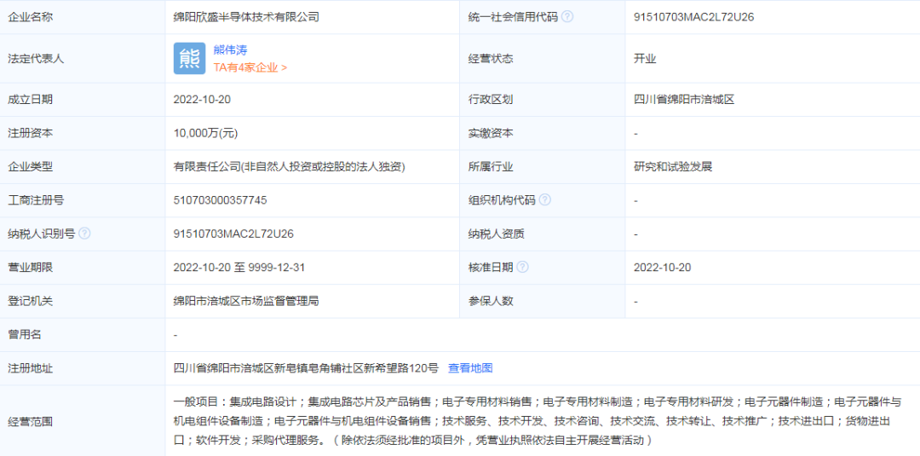Viewport: 920px width, 456px height.
Task: Click the 注册地址 label
Action: pos(31,368)
